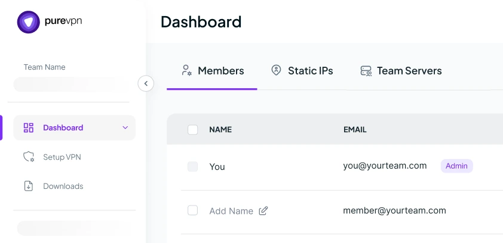Image resolution: width=503 pixels, height=243 pixels.
Task: Click the Setup VPN shield-gear icon
Action: 29,157
